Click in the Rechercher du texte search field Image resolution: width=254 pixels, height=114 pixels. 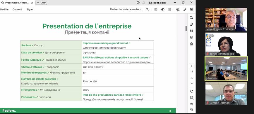pos(127,9)
